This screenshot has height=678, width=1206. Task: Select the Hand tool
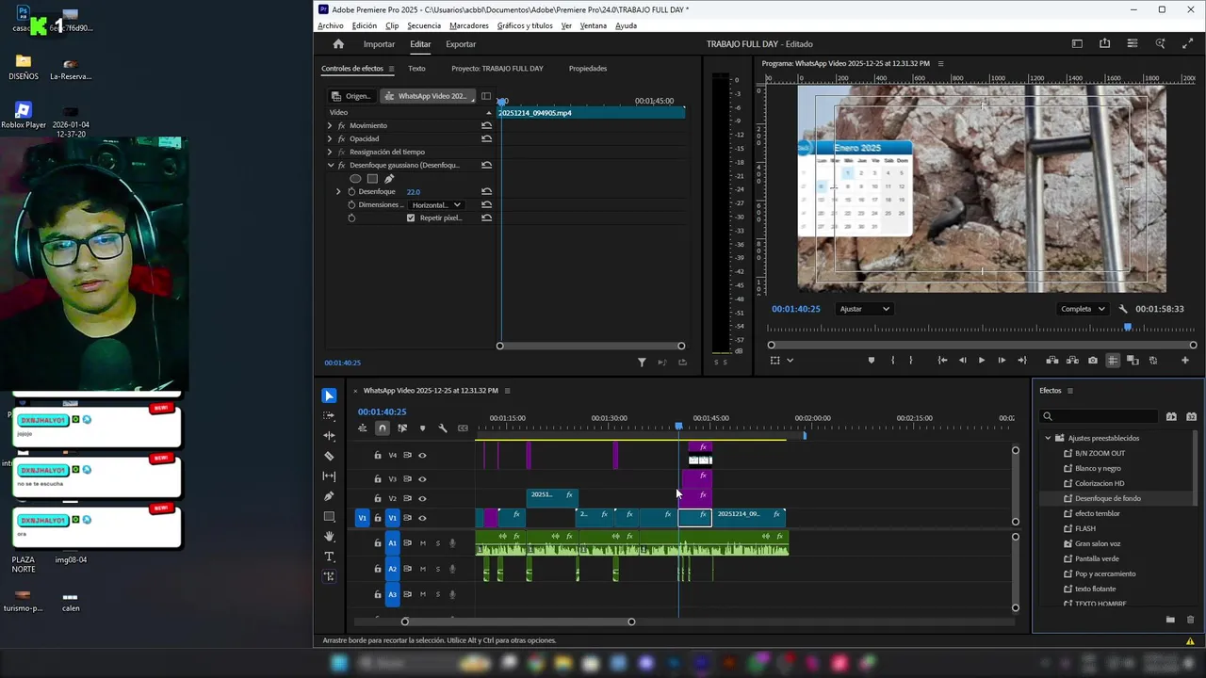tap(329, 537)
